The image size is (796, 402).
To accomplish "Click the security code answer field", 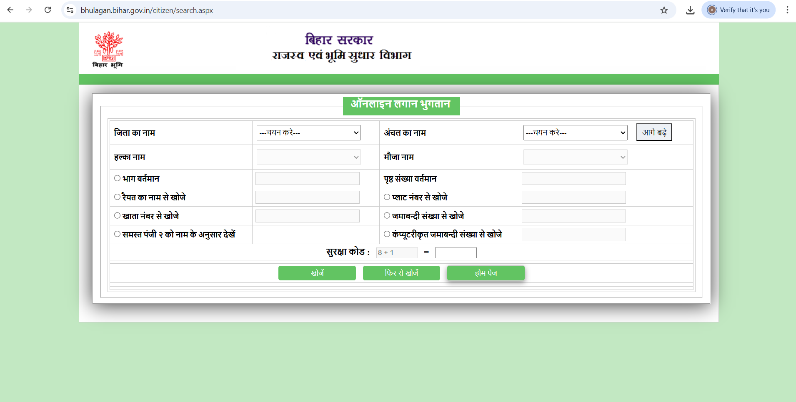I will 455,252.
